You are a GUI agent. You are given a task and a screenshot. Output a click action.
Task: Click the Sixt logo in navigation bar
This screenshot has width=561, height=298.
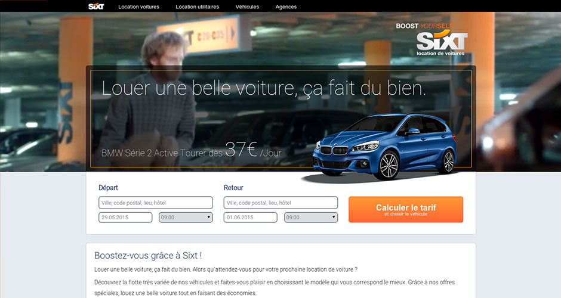(96, 7)
